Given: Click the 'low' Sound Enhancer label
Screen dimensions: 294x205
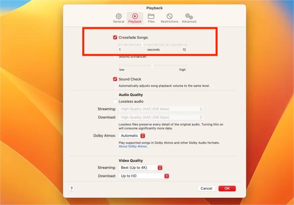Looking at the screenshot, I should [122, 70].
